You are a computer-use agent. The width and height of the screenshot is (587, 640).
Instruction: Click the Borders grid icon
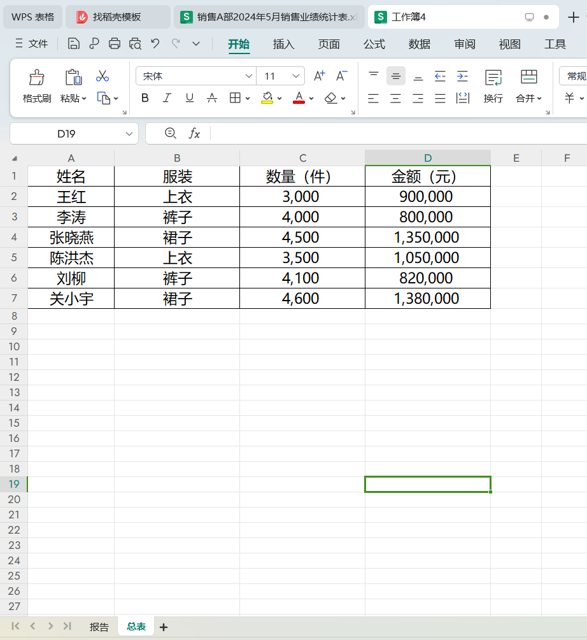[235, 98]
